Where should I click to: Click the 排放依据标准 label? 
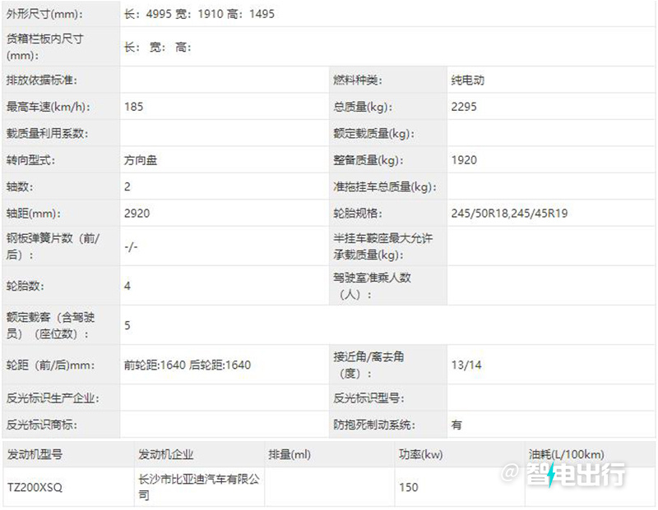tap(42, 80)
